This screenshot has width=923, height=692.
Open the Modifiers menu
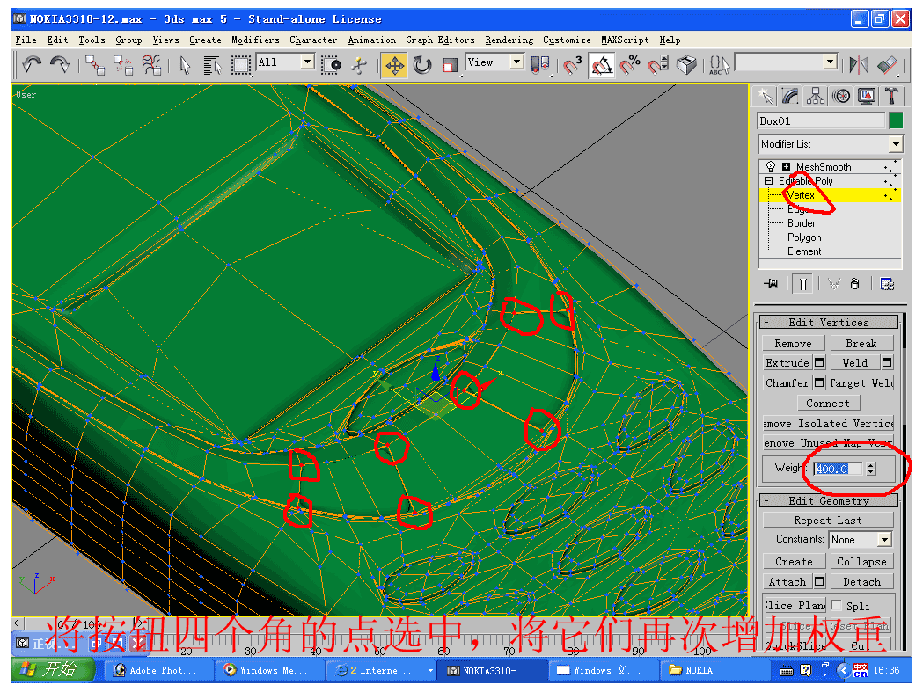point(255,40)
